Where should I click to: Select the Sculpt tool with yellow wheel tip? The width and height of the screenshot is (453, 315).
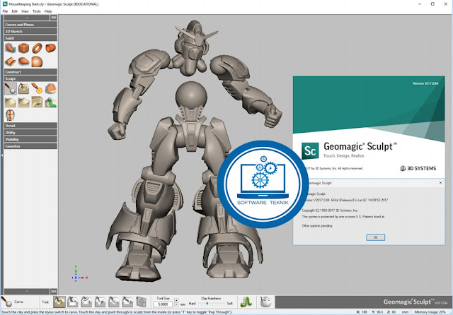point(37,89)
